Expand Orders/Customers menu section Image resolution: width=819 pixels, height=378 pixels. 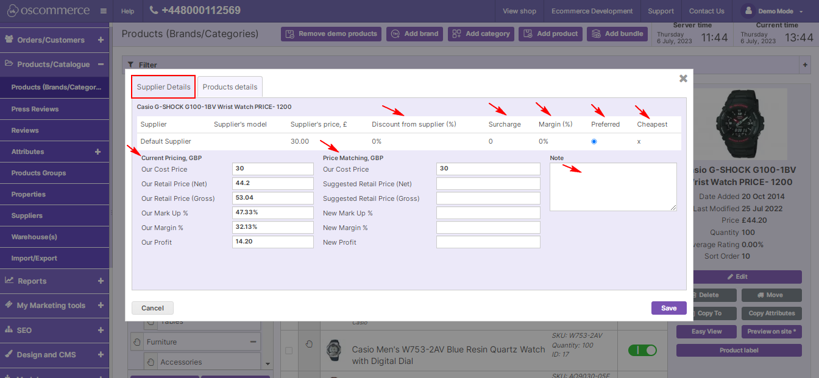coord(101,40)
